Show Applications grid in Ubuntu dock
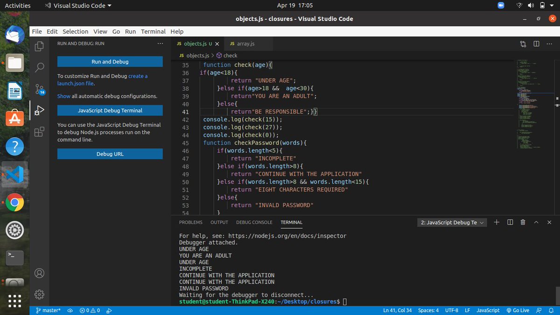Image resolution: width=560 pixels, height=315 pixels. click(14, 301)
